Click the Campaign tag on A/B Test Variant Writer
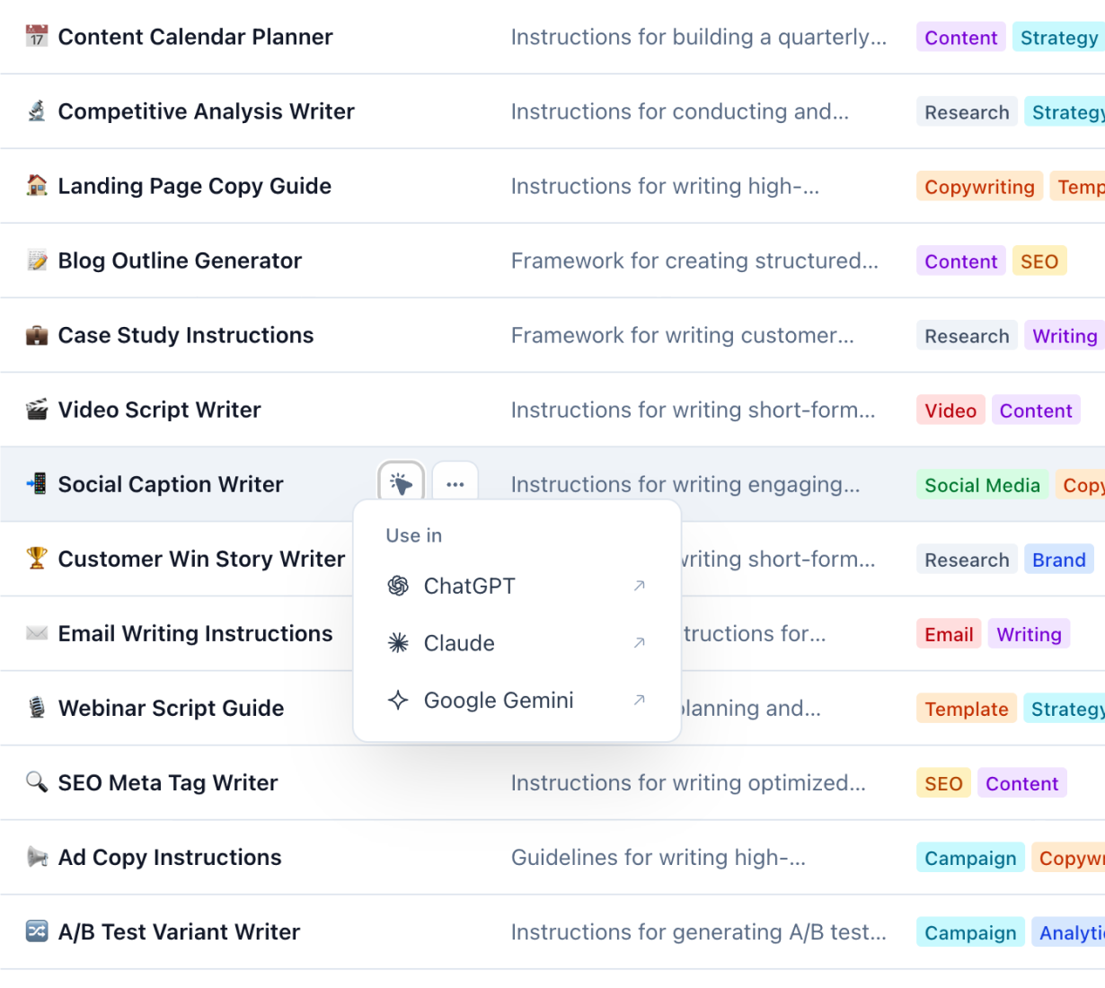Image resolution: width=1105 pixels, height=988 pixels. pyautogui.click(x=970, y=931)
